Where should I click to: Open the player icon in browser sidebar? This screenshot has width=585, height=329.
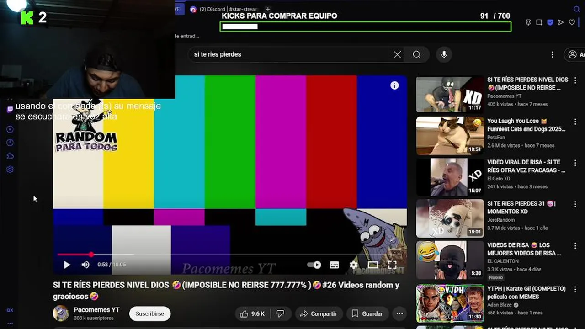pyautogui.click(x=10, y=129)
